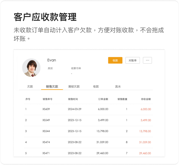Open the 流水 tab
179x165 pixels.
coord(118,87)
